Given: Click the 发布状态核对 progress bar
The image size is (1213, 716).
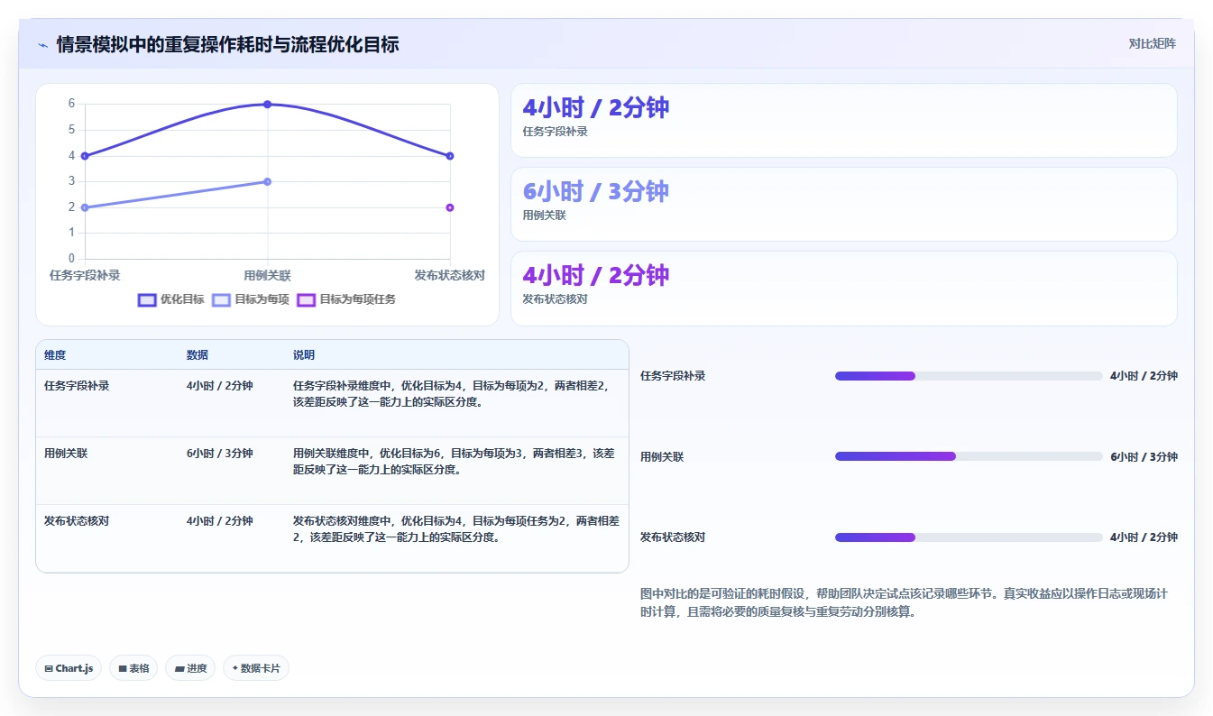Looking at the screenshot, I should (969, 537).
